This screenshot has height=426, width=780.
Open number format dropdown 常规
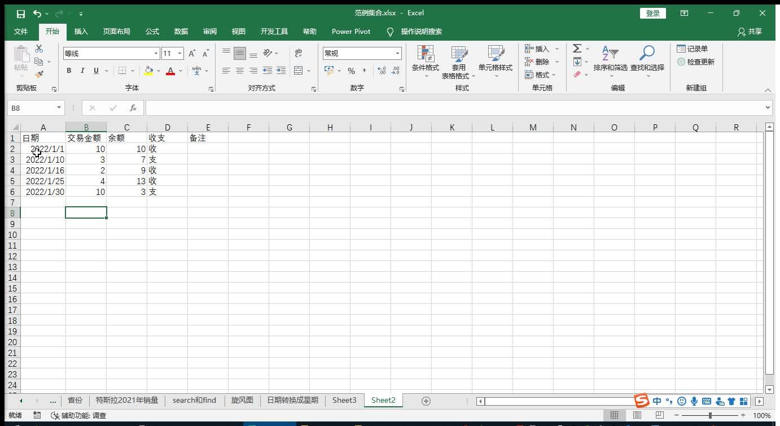[x=397, y=54]
